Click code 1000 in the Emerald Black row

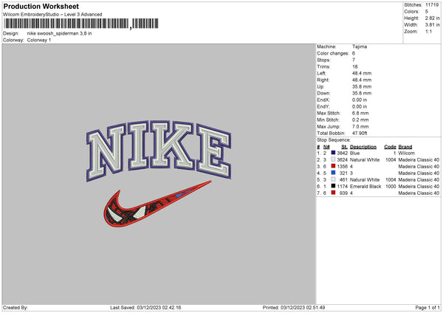tap(391, 186)
